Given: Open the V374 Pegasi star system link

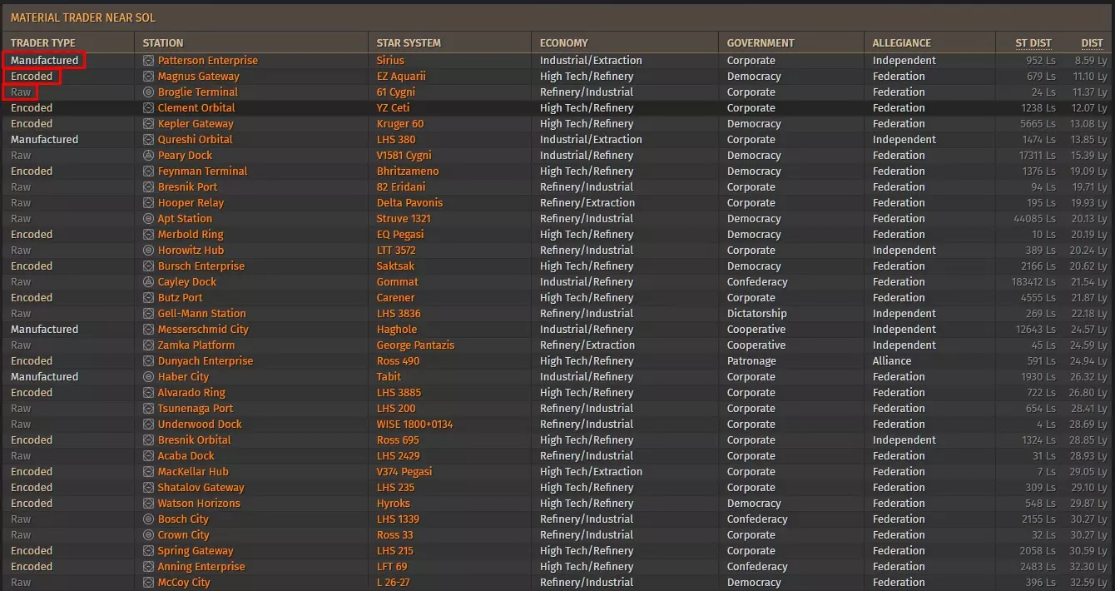Looking at the screenshot, I should [x=404, y=472].
